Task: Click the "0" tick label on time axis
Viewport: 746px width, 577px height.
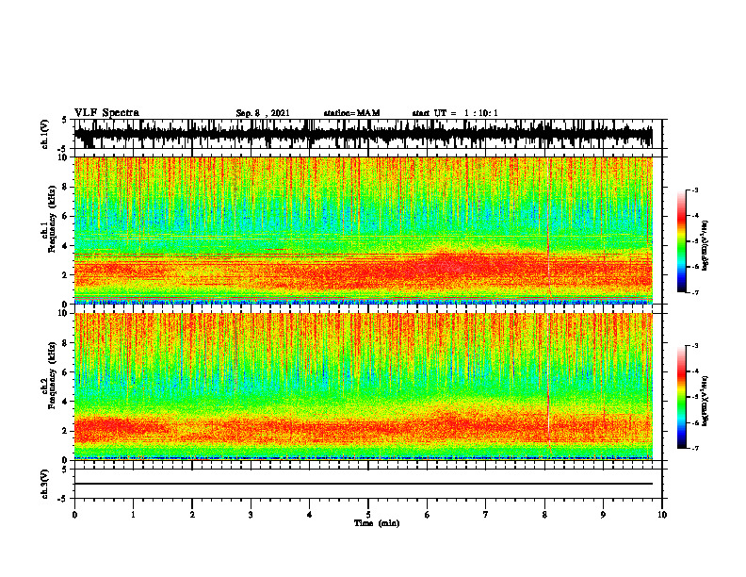Action: 74,515
